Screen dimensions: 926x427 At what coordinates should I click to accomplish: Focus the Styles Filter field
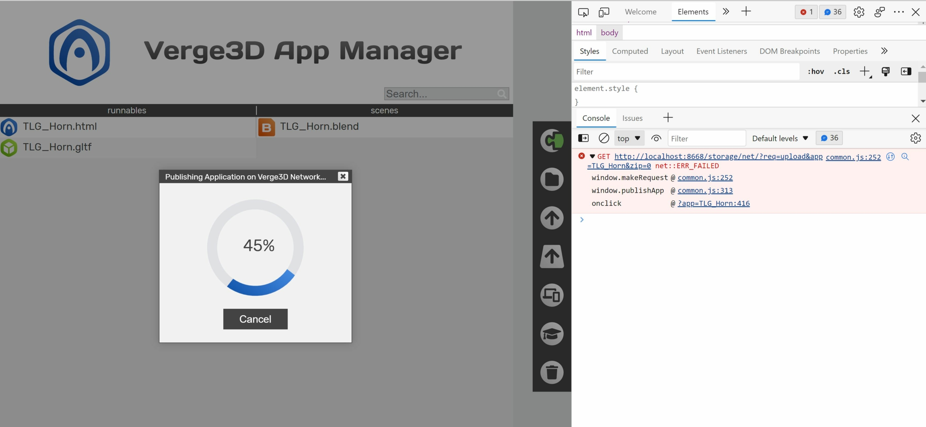click(x=687, y=72)
